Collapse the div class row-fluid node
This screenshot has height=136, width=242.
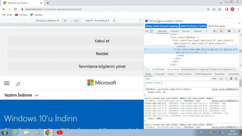tap(173, 40)
